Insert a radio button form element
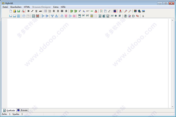Screen dimensions: 176x117 [116, 16]
